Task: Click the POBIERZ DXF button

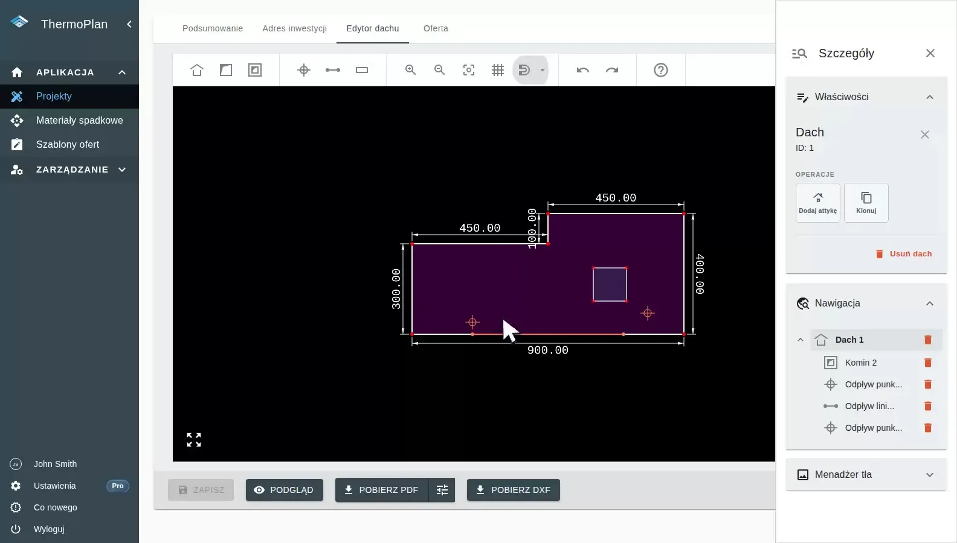Action: pyautogui.click(x=514, y=490)
